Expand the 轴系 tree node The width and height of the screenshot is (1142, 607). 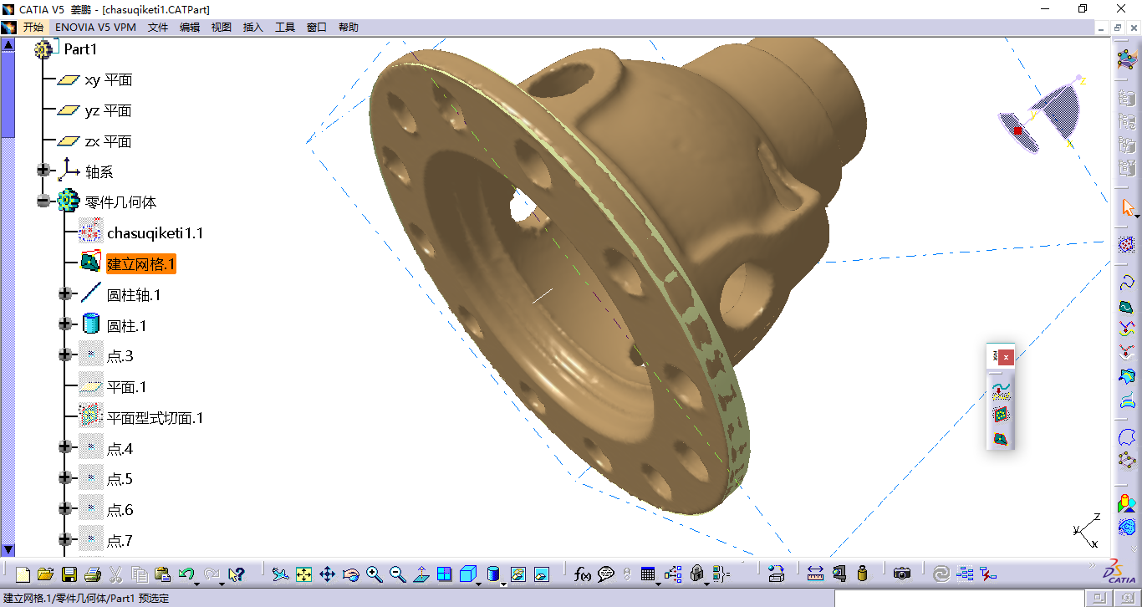pyautogui.click(x=43, y=171)
